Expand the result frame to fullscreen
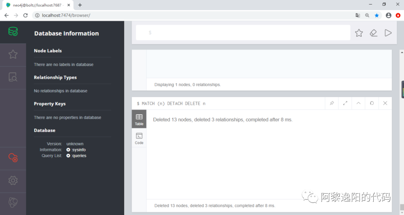The width and height of the screenshot is (404, 215). [345, 103]
